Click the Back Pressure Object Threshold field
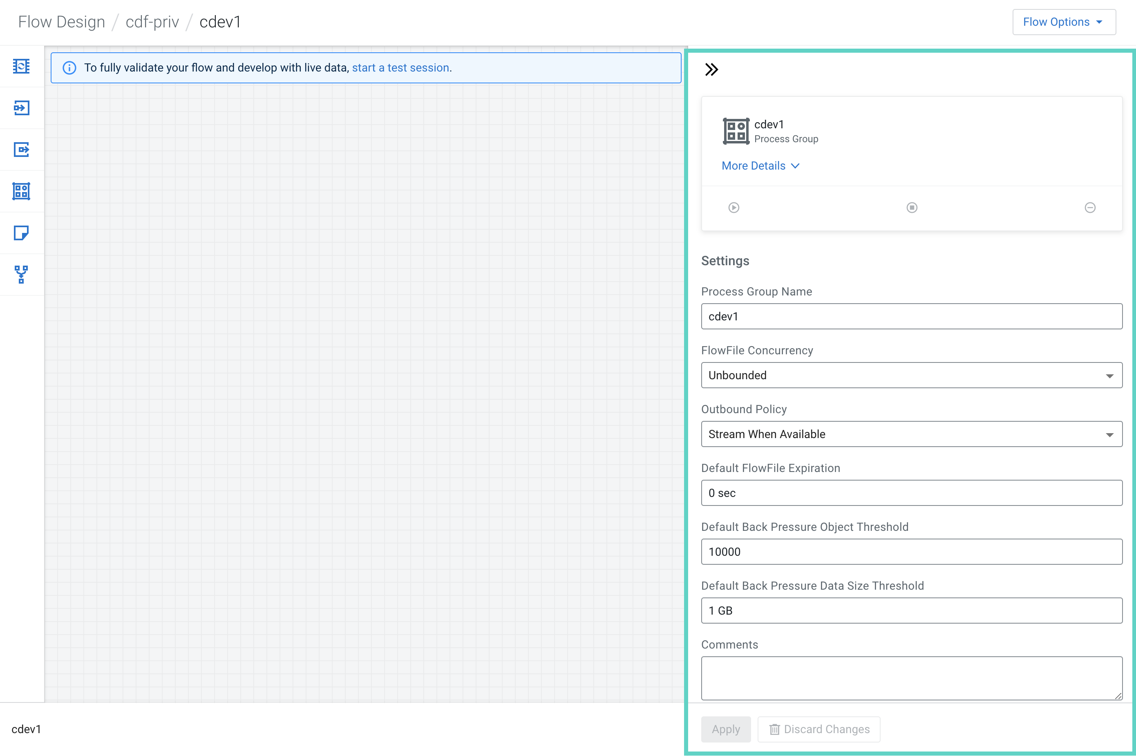The image size is (1136, 756). [x=911, y=552]
